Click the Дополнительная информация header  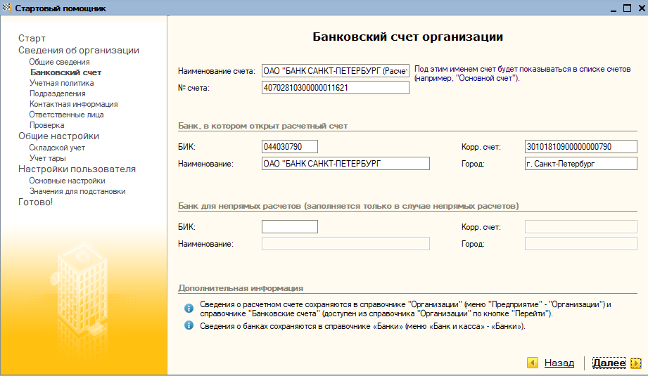(241, 288)
